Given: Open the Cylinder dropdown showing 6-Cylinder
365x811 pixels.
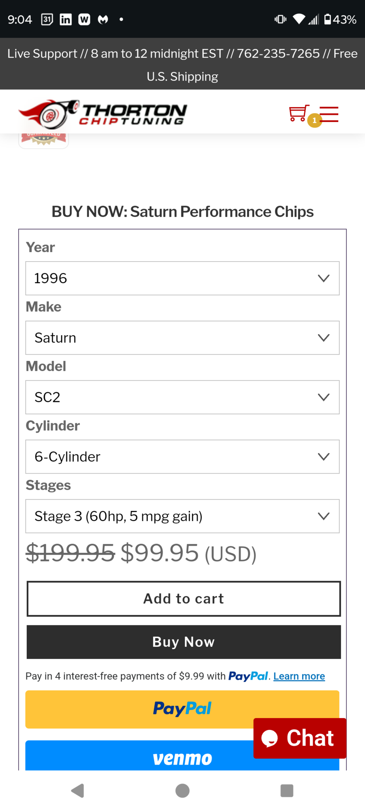Looking at the screenshot, I should click(x=182, y=457).
